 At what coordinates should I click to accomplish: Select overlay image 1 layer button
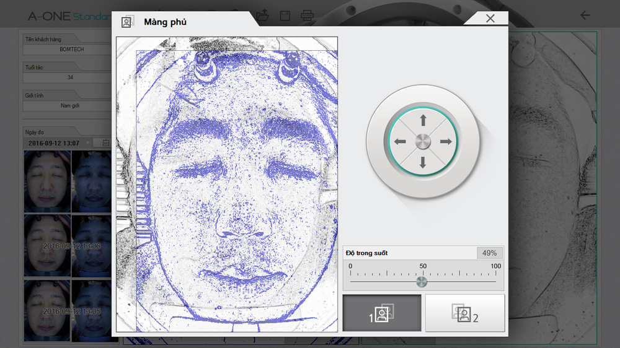click(382, 313)
